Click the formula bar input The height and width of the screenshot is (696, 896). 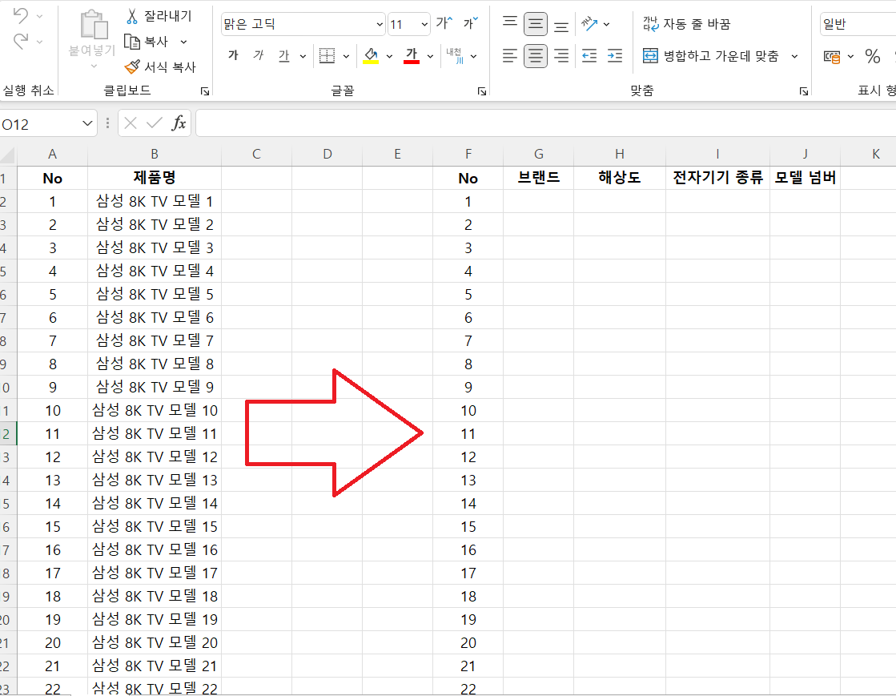pos(546,123)
